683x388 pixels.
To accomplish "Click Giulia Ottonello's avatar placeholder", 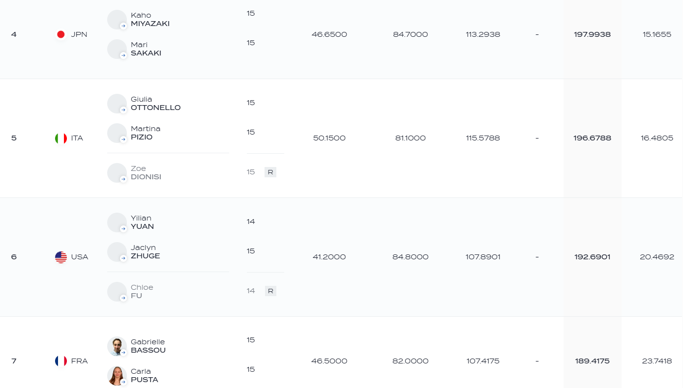I will point(117,104).
